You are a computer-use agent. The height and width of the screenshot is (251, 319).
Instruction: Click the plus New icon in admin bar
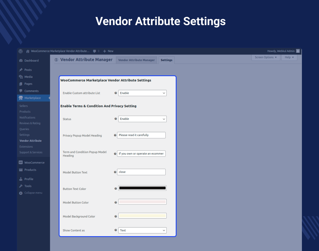105,51
